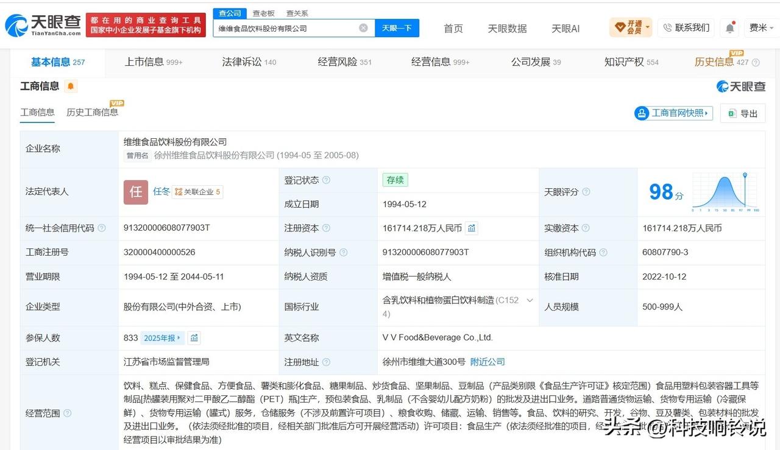Click credit code 91320000608077903T next to 统一社会信用代码

[x=166, y=228]
